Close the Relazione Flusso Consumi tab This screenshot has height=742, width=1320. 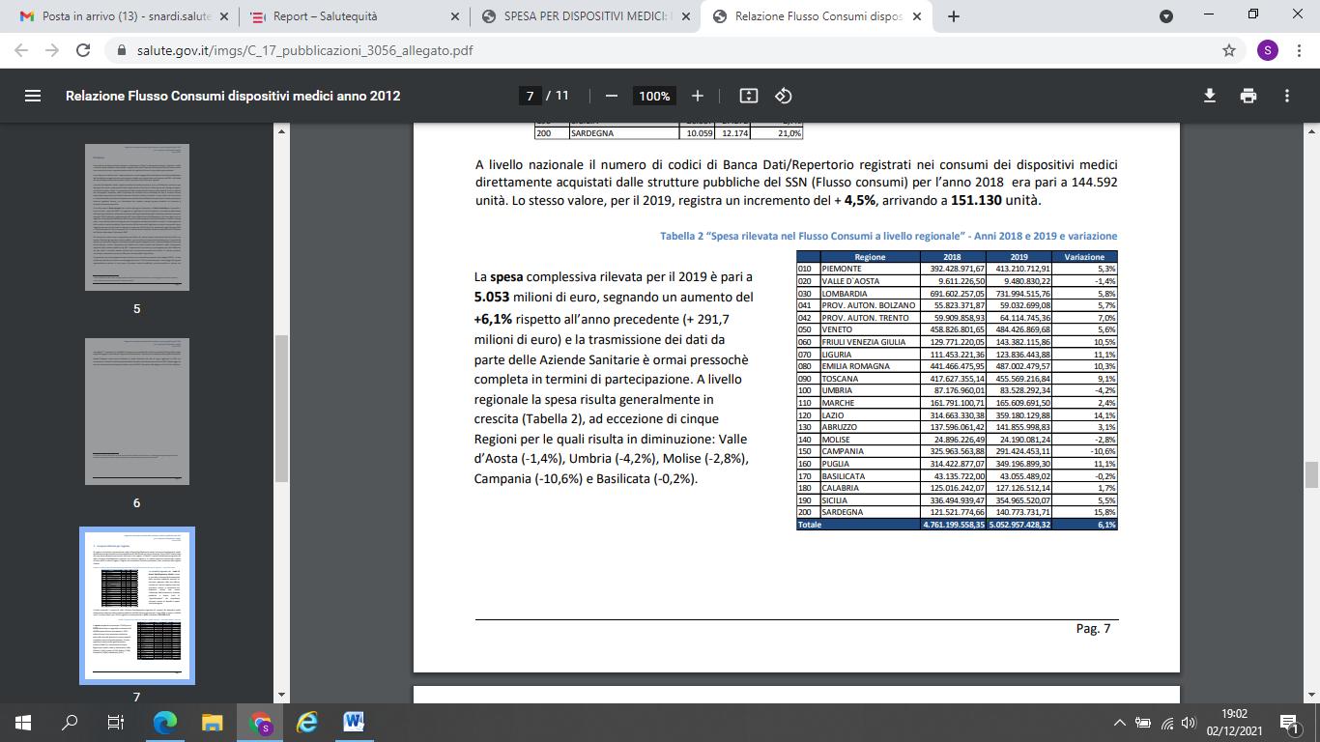click(915, 16)
